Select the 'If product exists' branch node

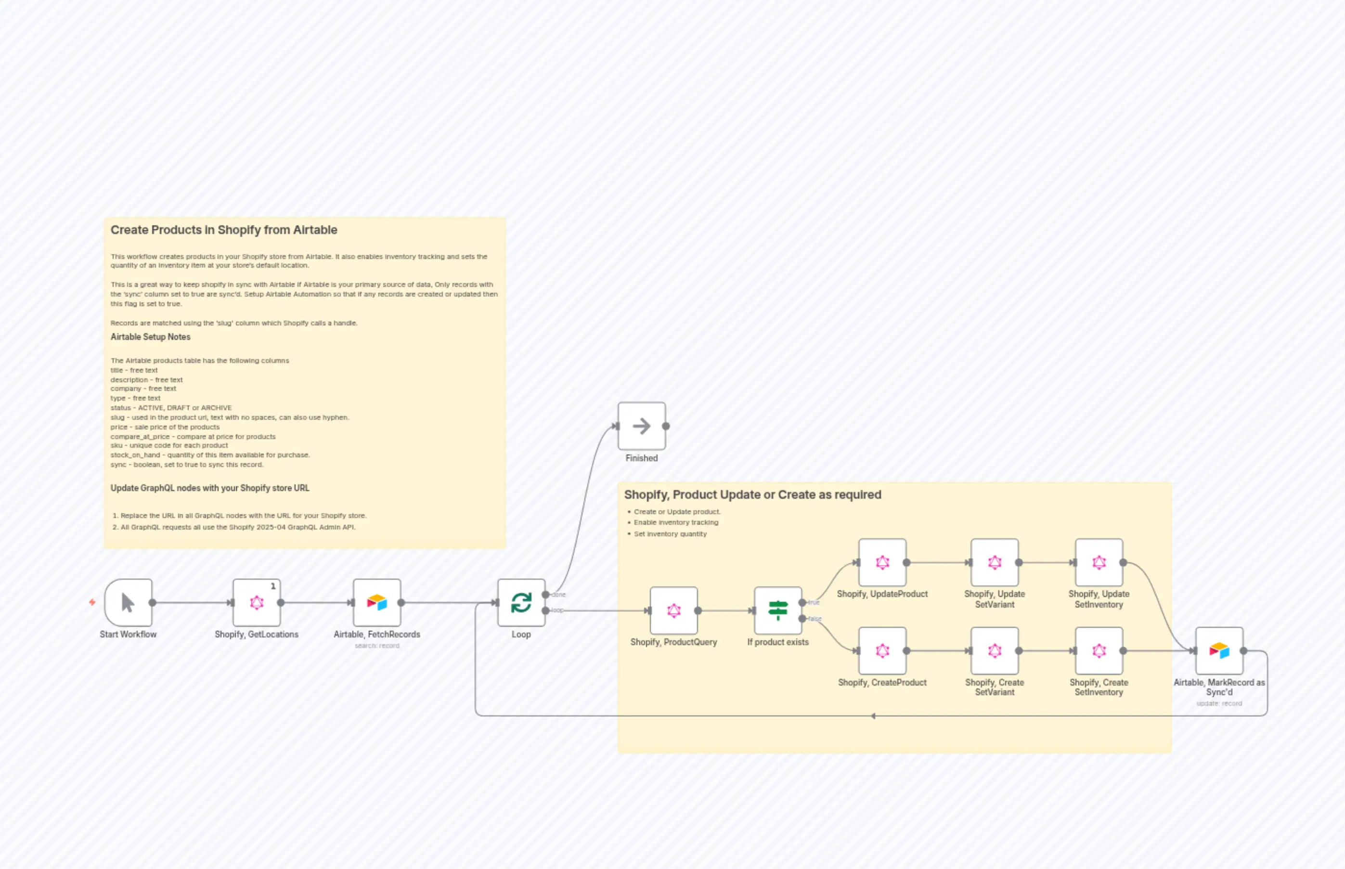pos(777,610)
